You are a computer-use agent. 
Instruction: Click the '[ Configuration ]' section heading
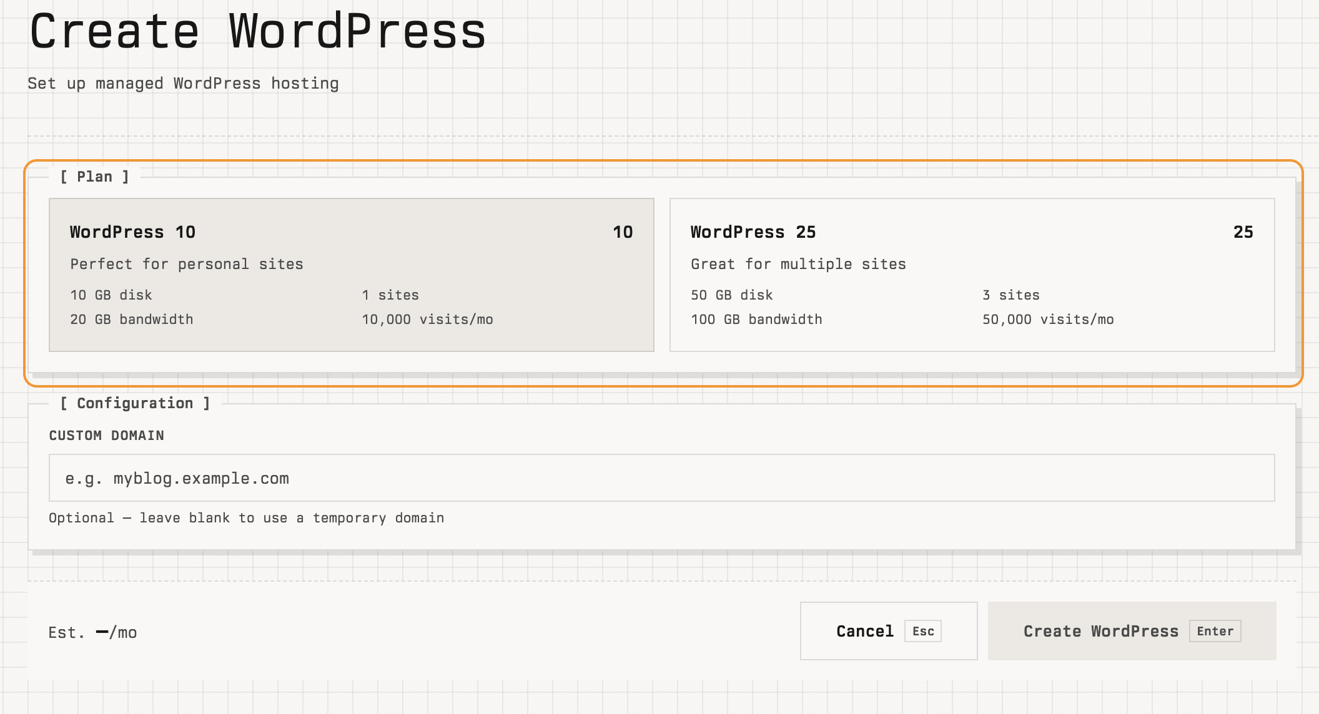[135, 403]
